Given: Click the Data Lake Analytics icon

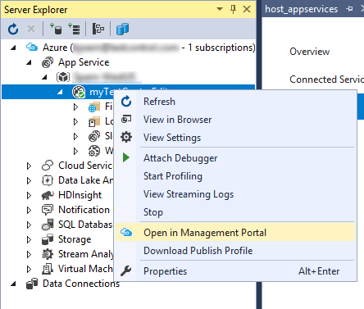Looking at the screenshot, I should [48, 180].
